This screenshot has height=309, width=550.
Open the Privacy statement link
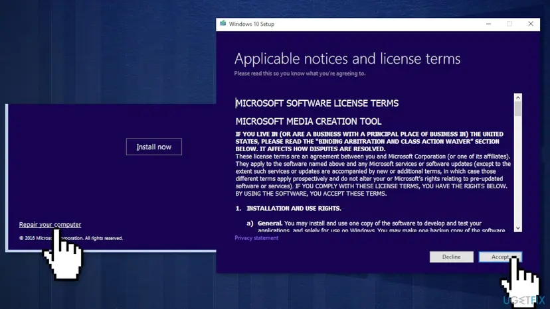(x=256, y=238)
